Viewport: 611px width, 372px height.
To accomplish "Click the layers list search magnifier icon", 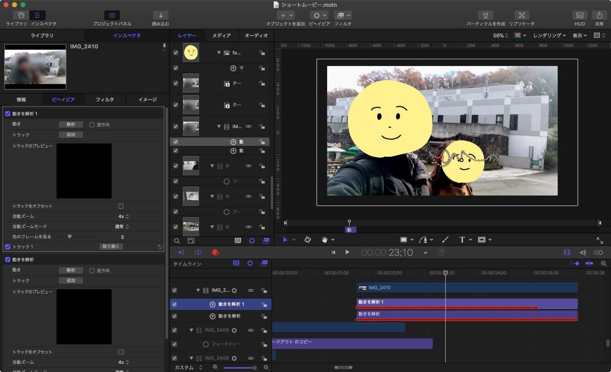I will 177,241.
